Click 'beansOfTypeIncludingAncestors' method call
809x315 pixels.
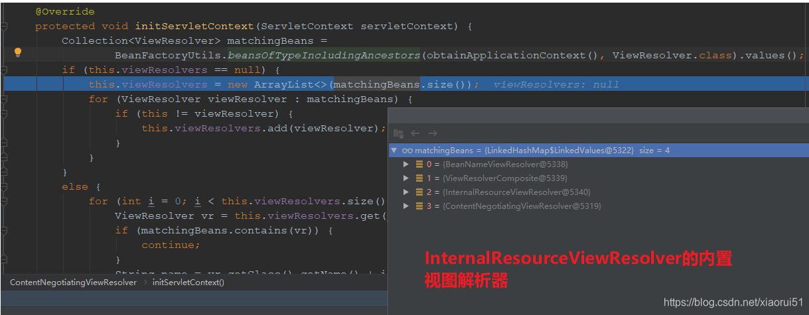point(324,56)
